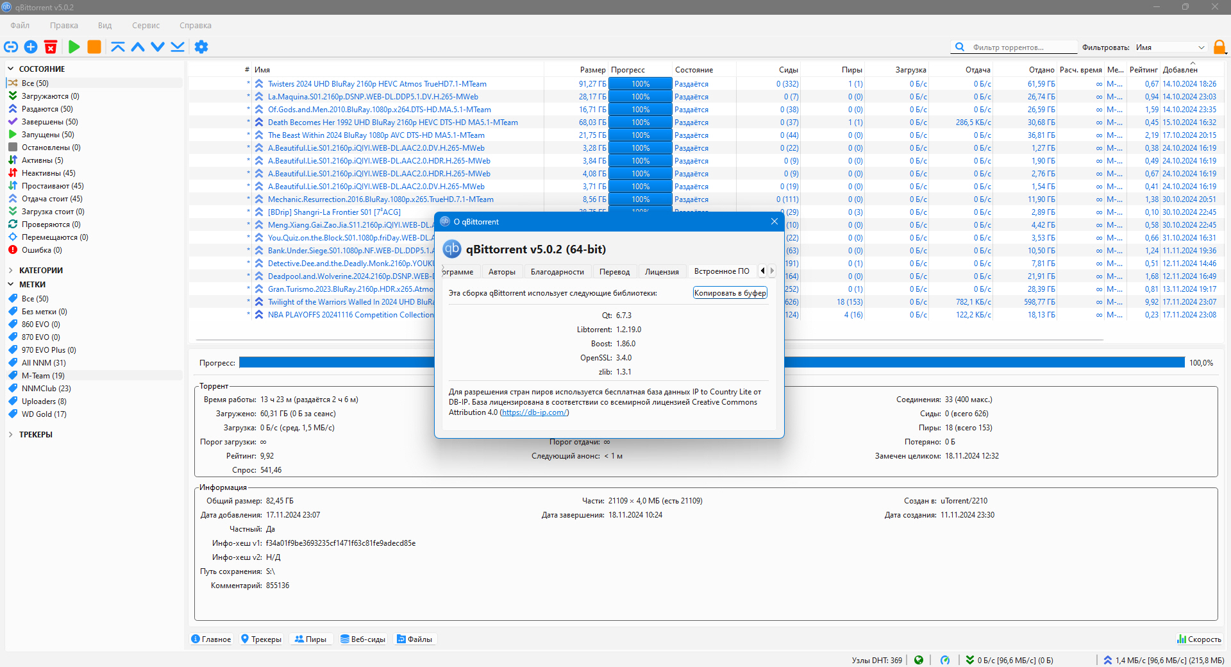This screenshot has height=667, width=1231.
Task: Click Узлы DHT: 369 status text
Action: click(876, 660)
